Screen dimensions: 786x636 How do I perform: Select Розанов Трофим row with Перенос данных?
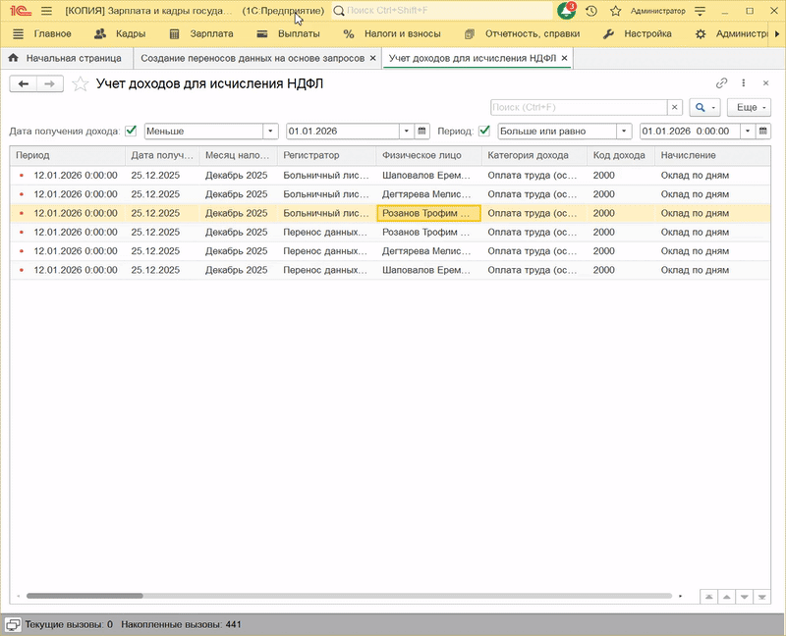pos(390,233)
